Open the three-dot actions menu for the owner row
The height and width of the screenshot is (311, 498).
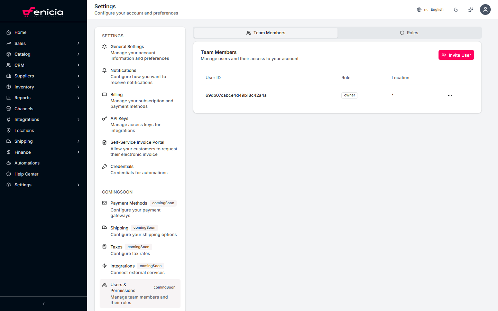pyautogui.click(x=450, y=95)
